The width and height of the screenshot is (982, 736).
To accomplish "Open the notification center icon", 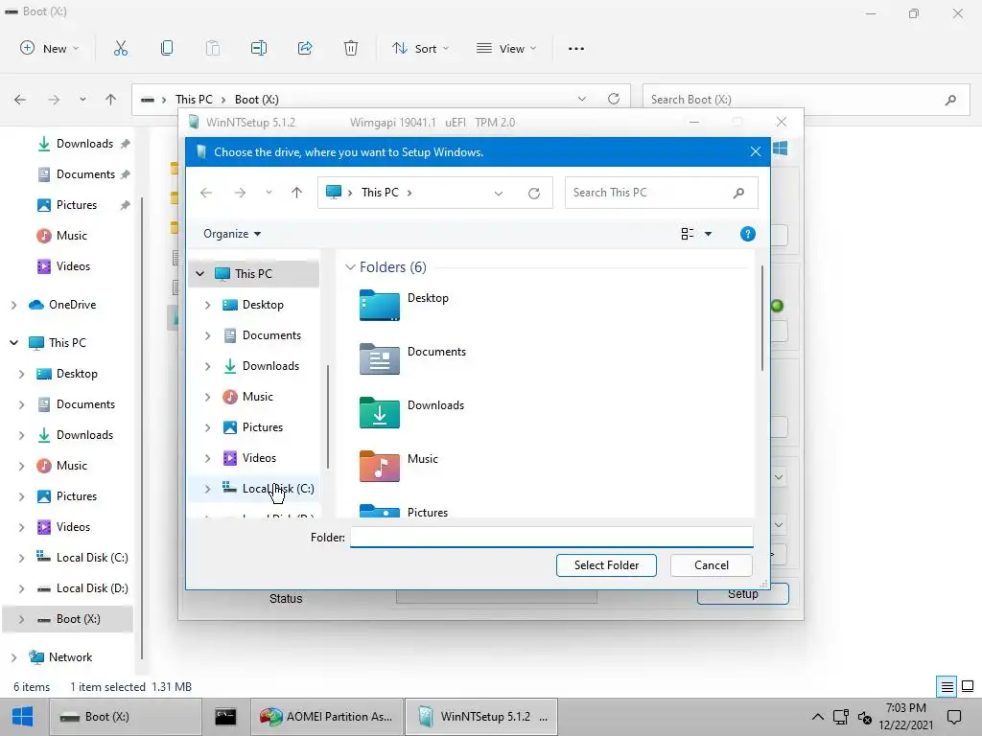I will click(x=954, y=717).
